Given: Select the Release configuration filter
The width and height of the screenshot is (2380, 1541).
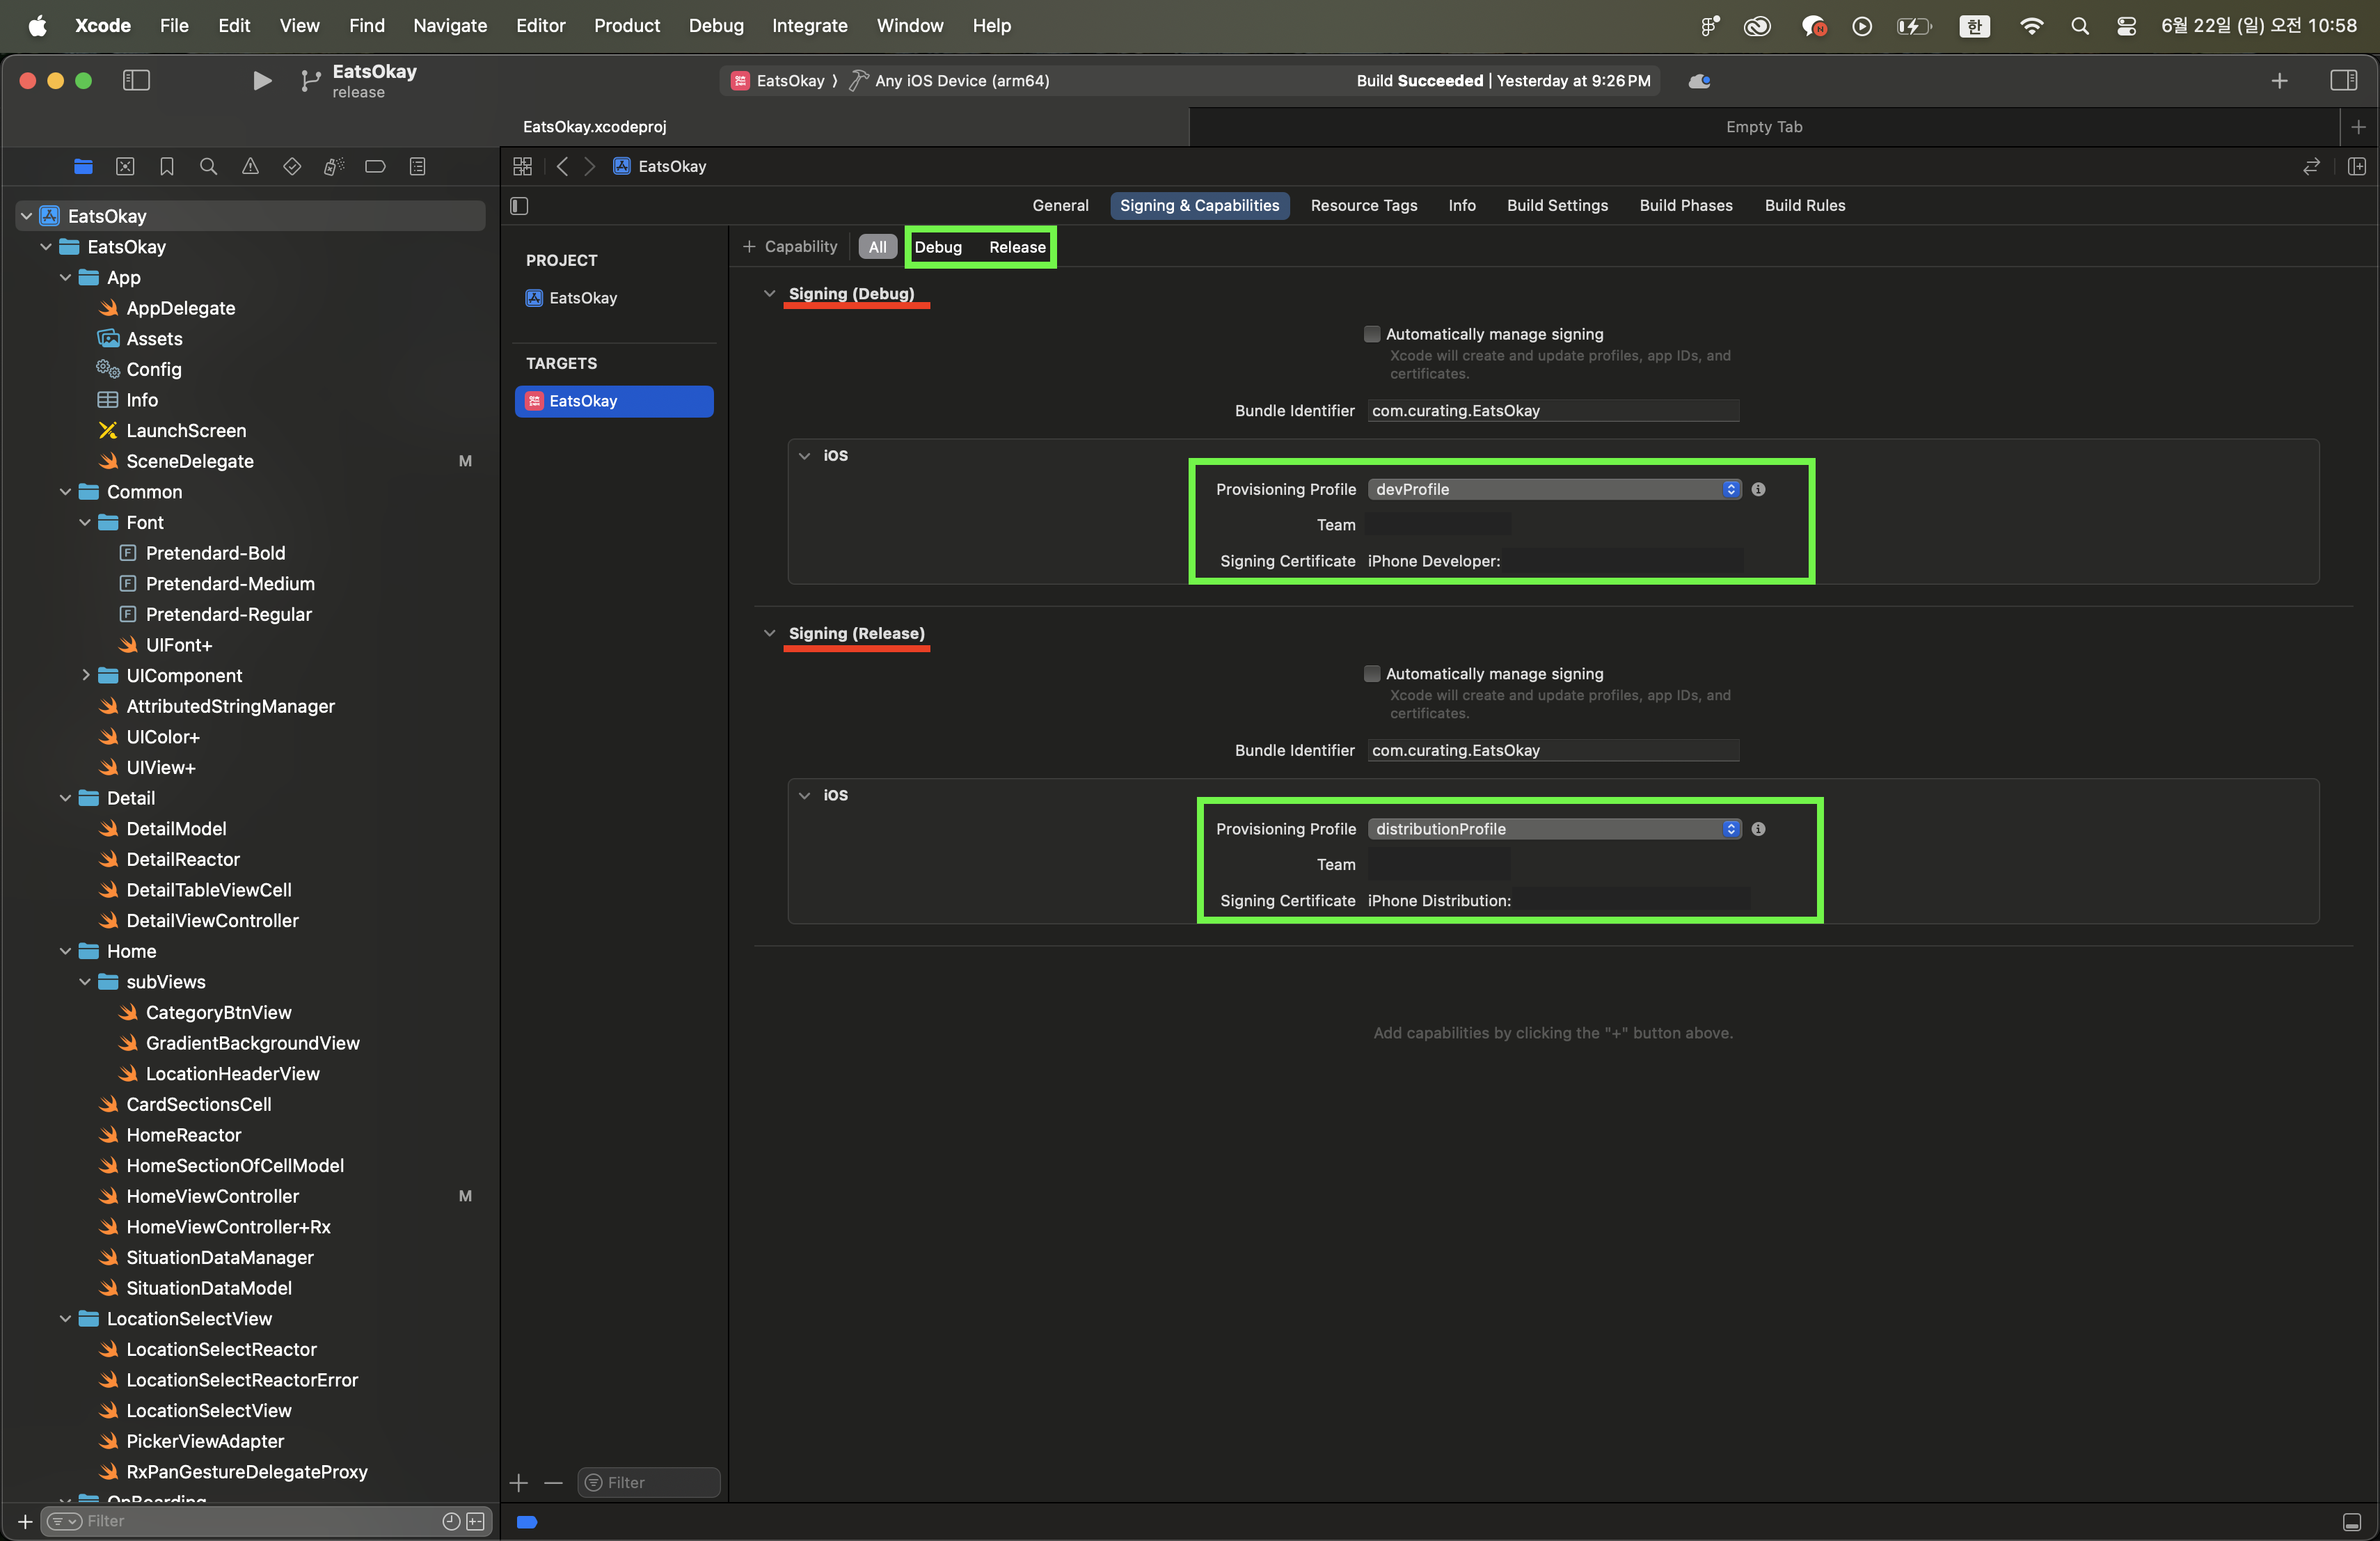Looking at the screenshot, I should [x=1017, y=247].
